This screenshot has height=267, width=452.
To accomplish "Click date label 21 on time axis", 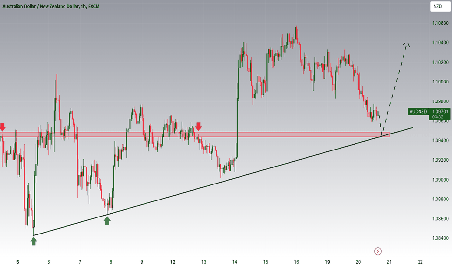I will pos(389,262).
